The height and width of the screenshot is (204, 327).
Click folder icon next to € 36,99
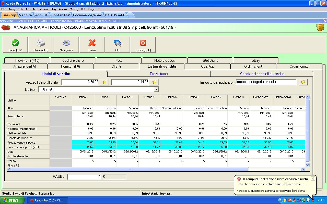(104, 82)
